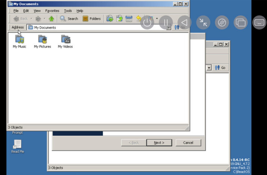Screen dimensions: 267x175
Task: Click Next in the wizard dialog
Action: 159,143
